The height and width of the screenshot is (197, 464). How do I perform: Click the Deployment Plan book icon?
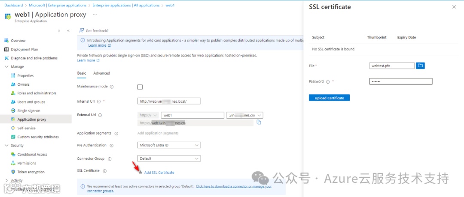pos(6,49)
